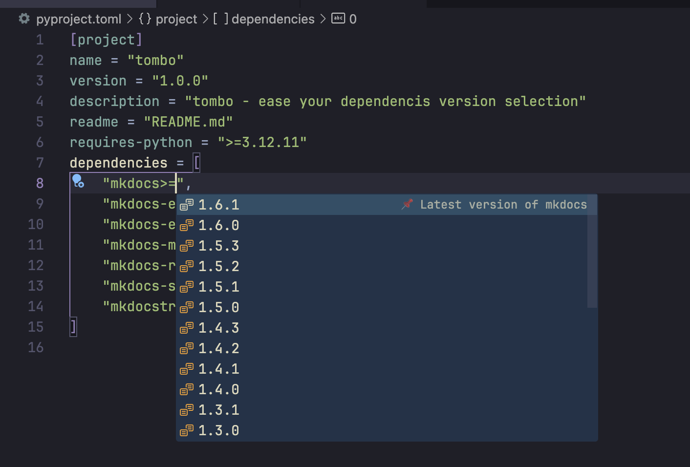
Task: Click the enum icon beside 1.6.0
Action: click(x=187, y=225)
